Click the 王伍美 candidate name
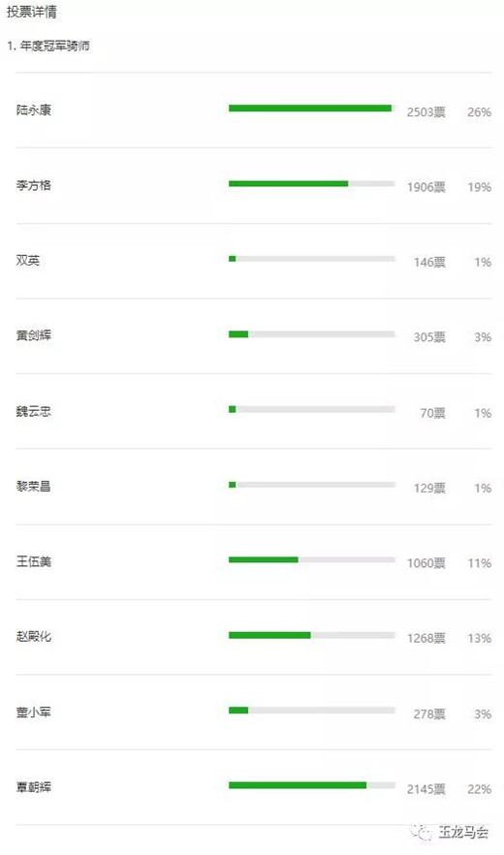Viewport: 504px width, 855px height. [33, 561]
